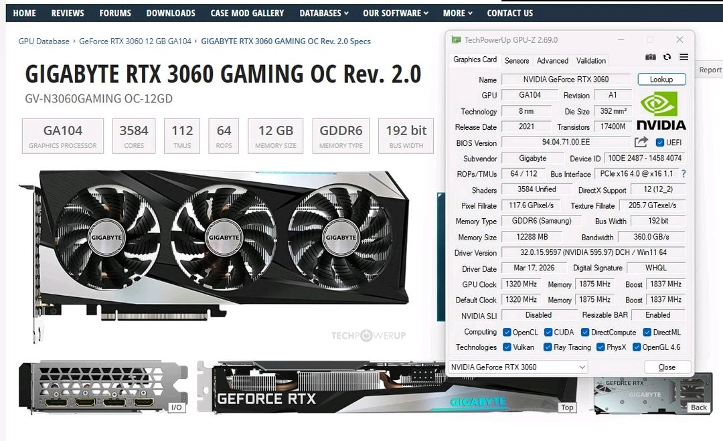The width and height of the screenshot is (723, 441).
Task: Open CONTACT US page
Action: coord(510,13)
